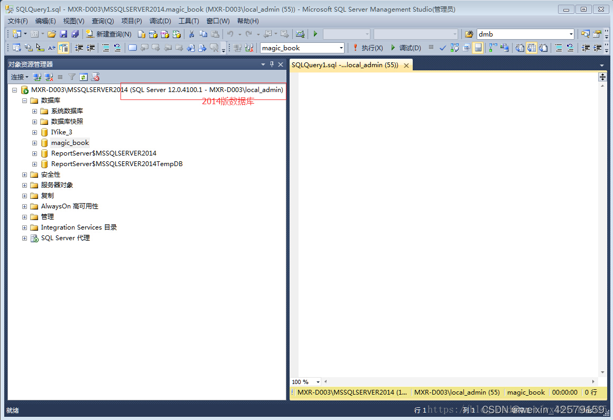Screen dimensions: 613x420
Task: Close the Object Explorer panel
Action: tap(281, 64)
